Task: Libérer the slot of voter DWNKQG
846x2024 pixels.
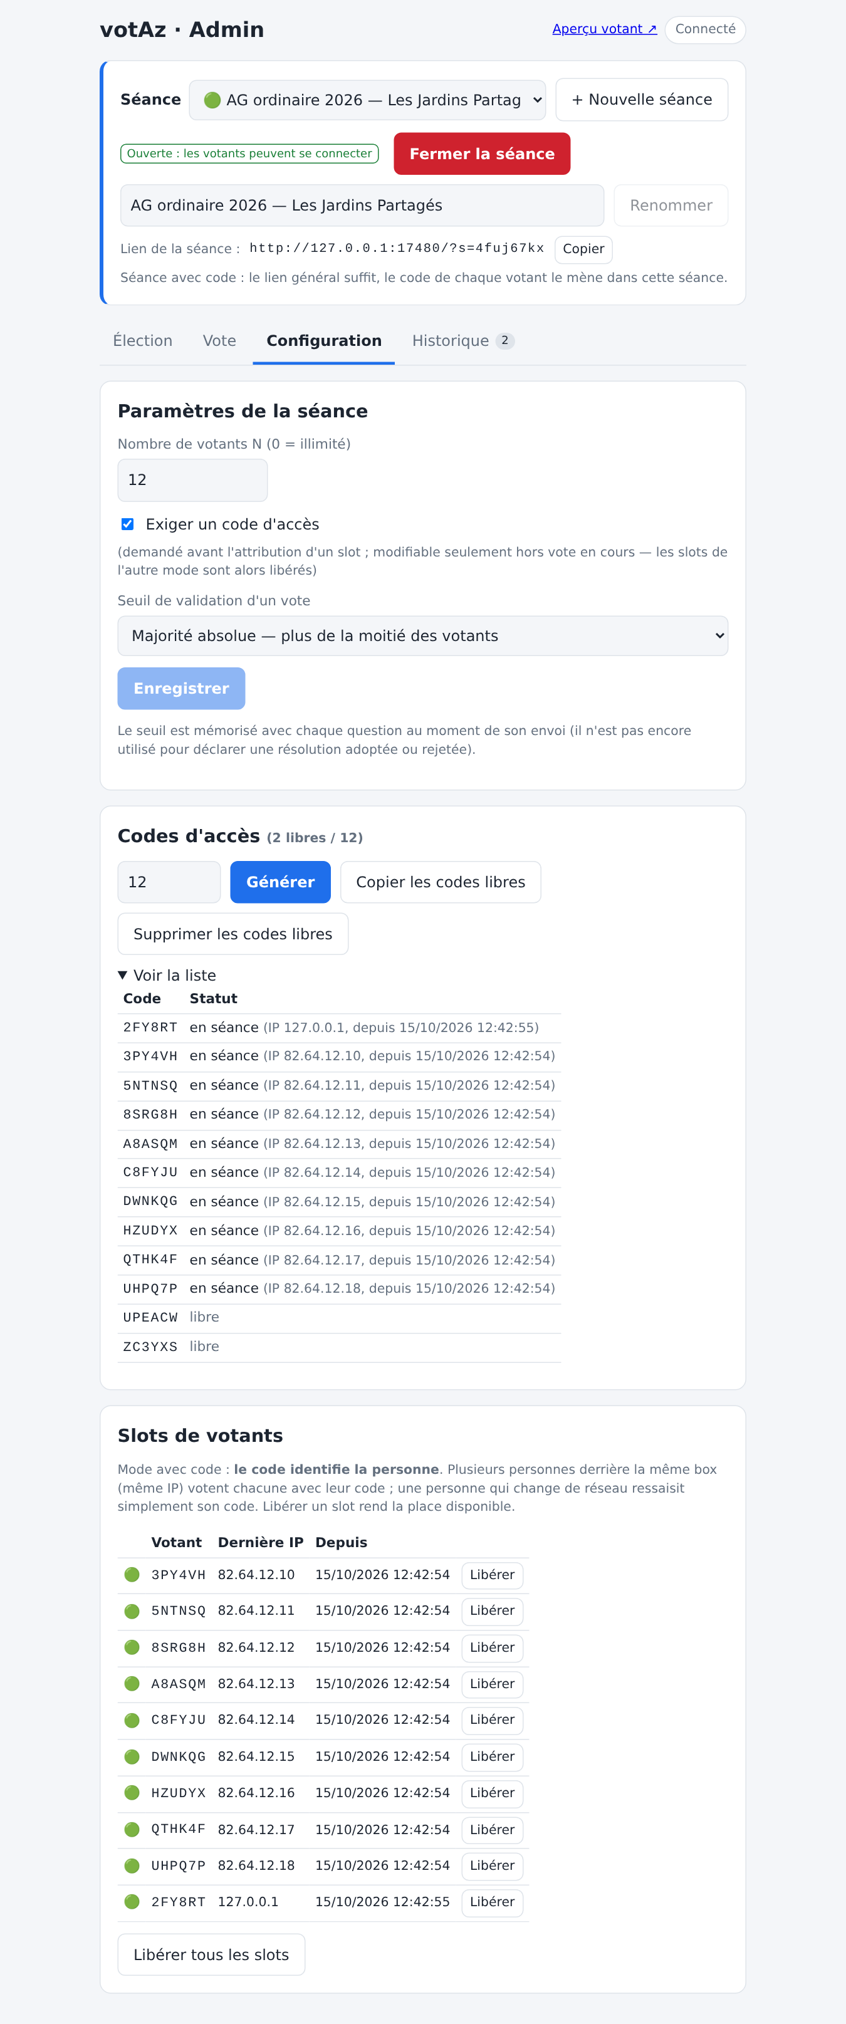Action: [492, 1757]
